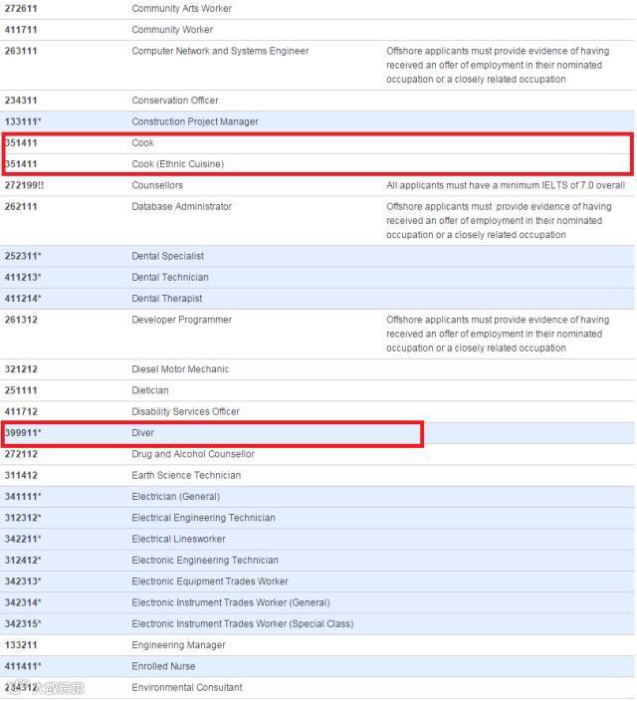Click the code 411711
Screen dimensions: 637x701
pyautogui.click(x=21, y=30)
